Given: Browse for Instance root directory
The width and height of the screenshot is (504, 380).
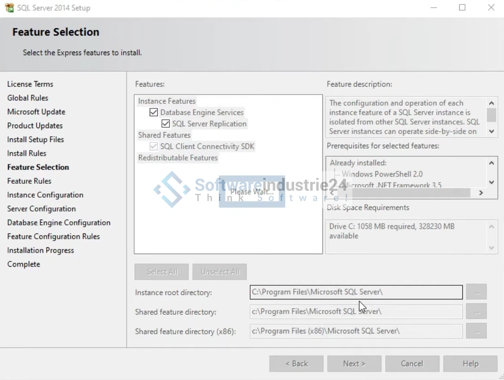Looking at the screenshot, I should point(476,292).
